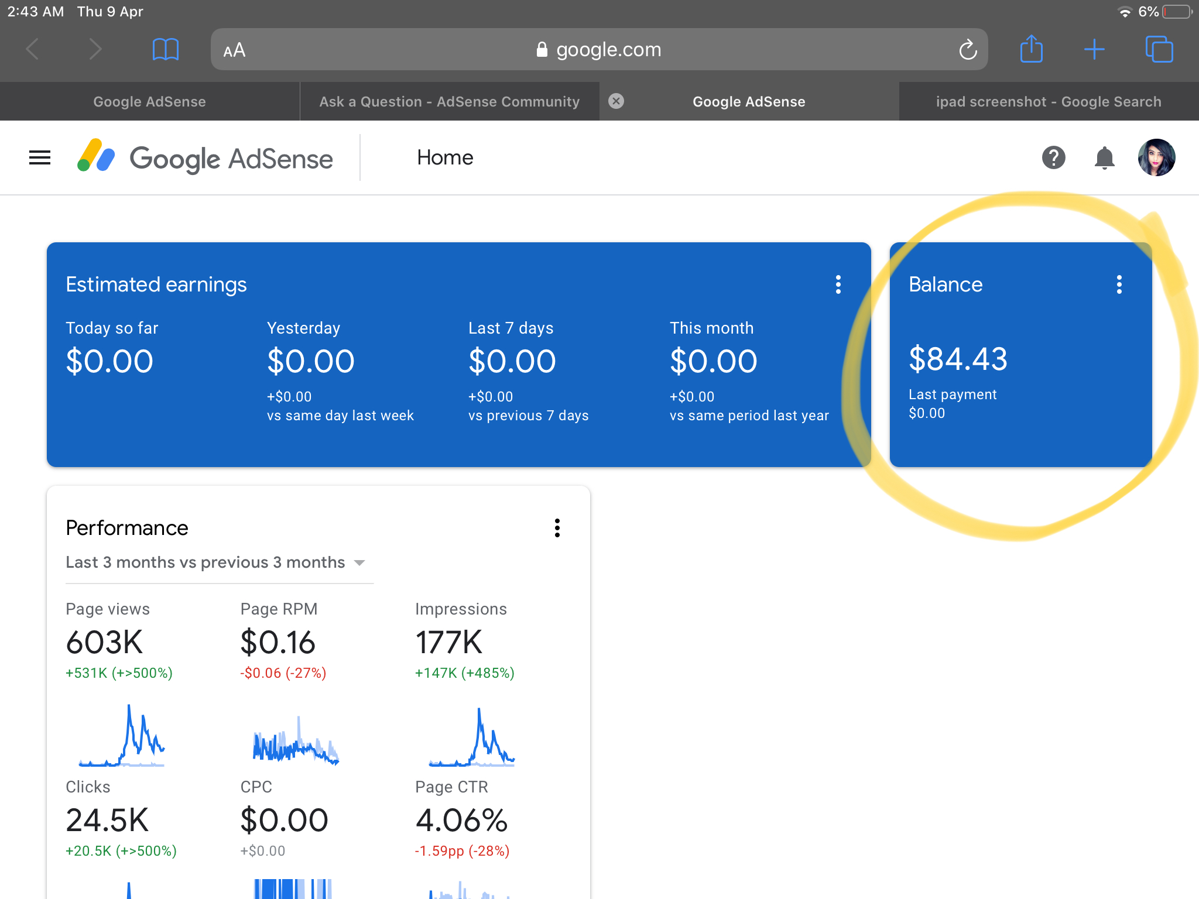Open the AA reader options
This screenshot has width=1199, height=899.
coord(234,50)
